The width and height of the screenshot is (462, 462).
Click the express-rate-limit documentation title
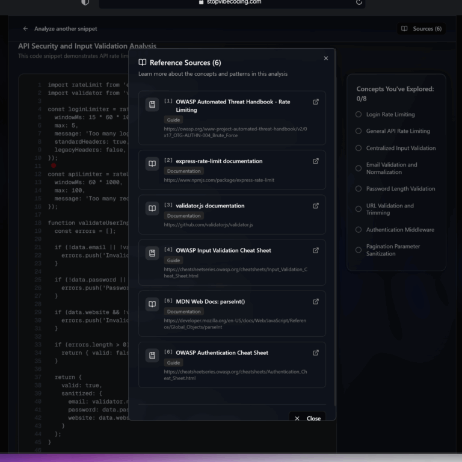pos(219,161)
